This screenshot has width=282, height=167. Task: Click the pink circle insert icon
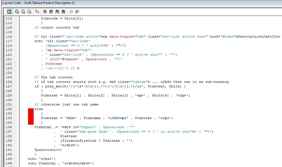(x=23, y=12)
